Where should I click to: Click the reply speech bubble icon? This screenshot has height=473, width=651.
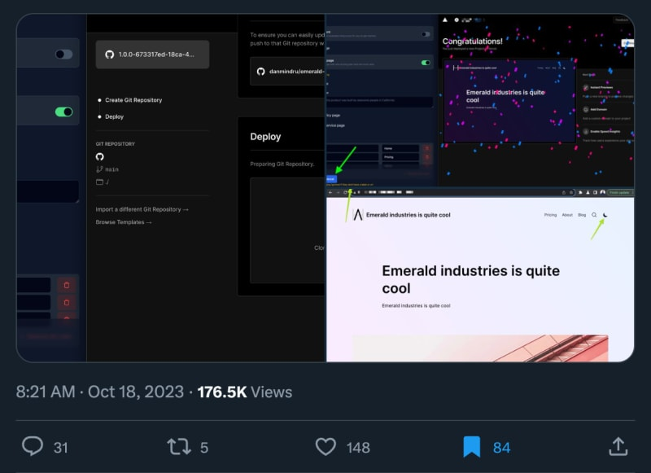(x=33, y=446)
